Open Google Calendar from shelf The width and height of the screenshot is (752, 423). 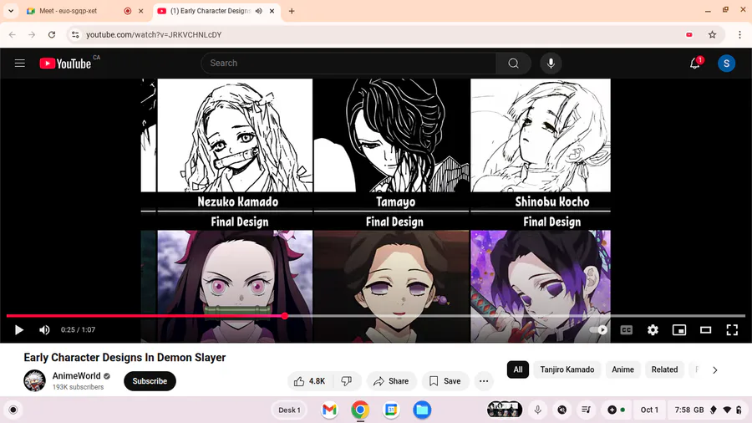(391, 410)
